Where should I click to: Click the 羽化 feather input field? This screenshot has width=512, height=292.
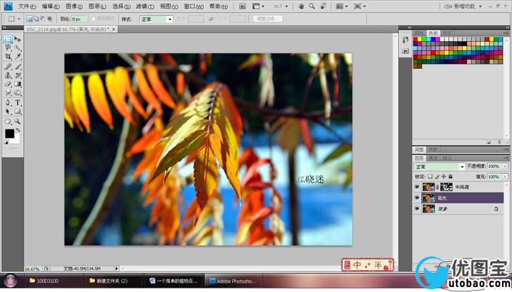click(80, 19)
